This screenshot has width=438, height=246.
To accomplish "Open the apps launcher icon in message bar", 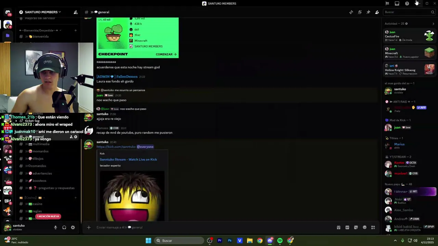I will (373, 228).
